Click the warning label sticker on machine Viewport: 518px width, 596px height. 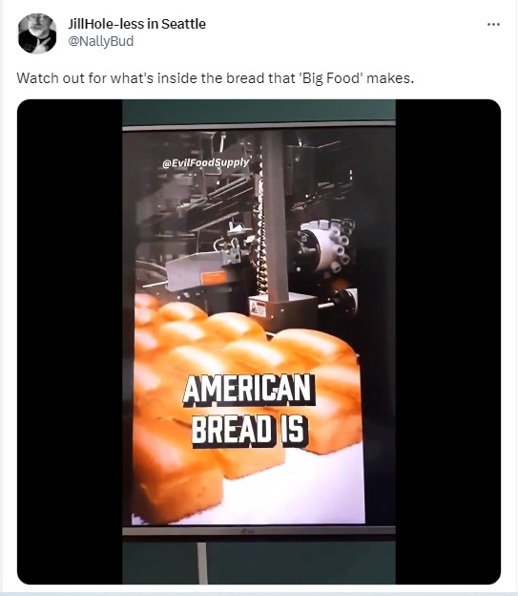(258, 308)
